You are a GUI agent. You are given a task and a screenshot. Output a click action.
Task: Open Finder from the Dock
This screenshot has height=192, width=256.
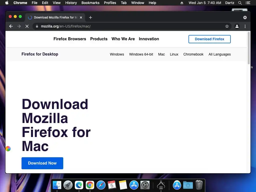coord(57,185)
